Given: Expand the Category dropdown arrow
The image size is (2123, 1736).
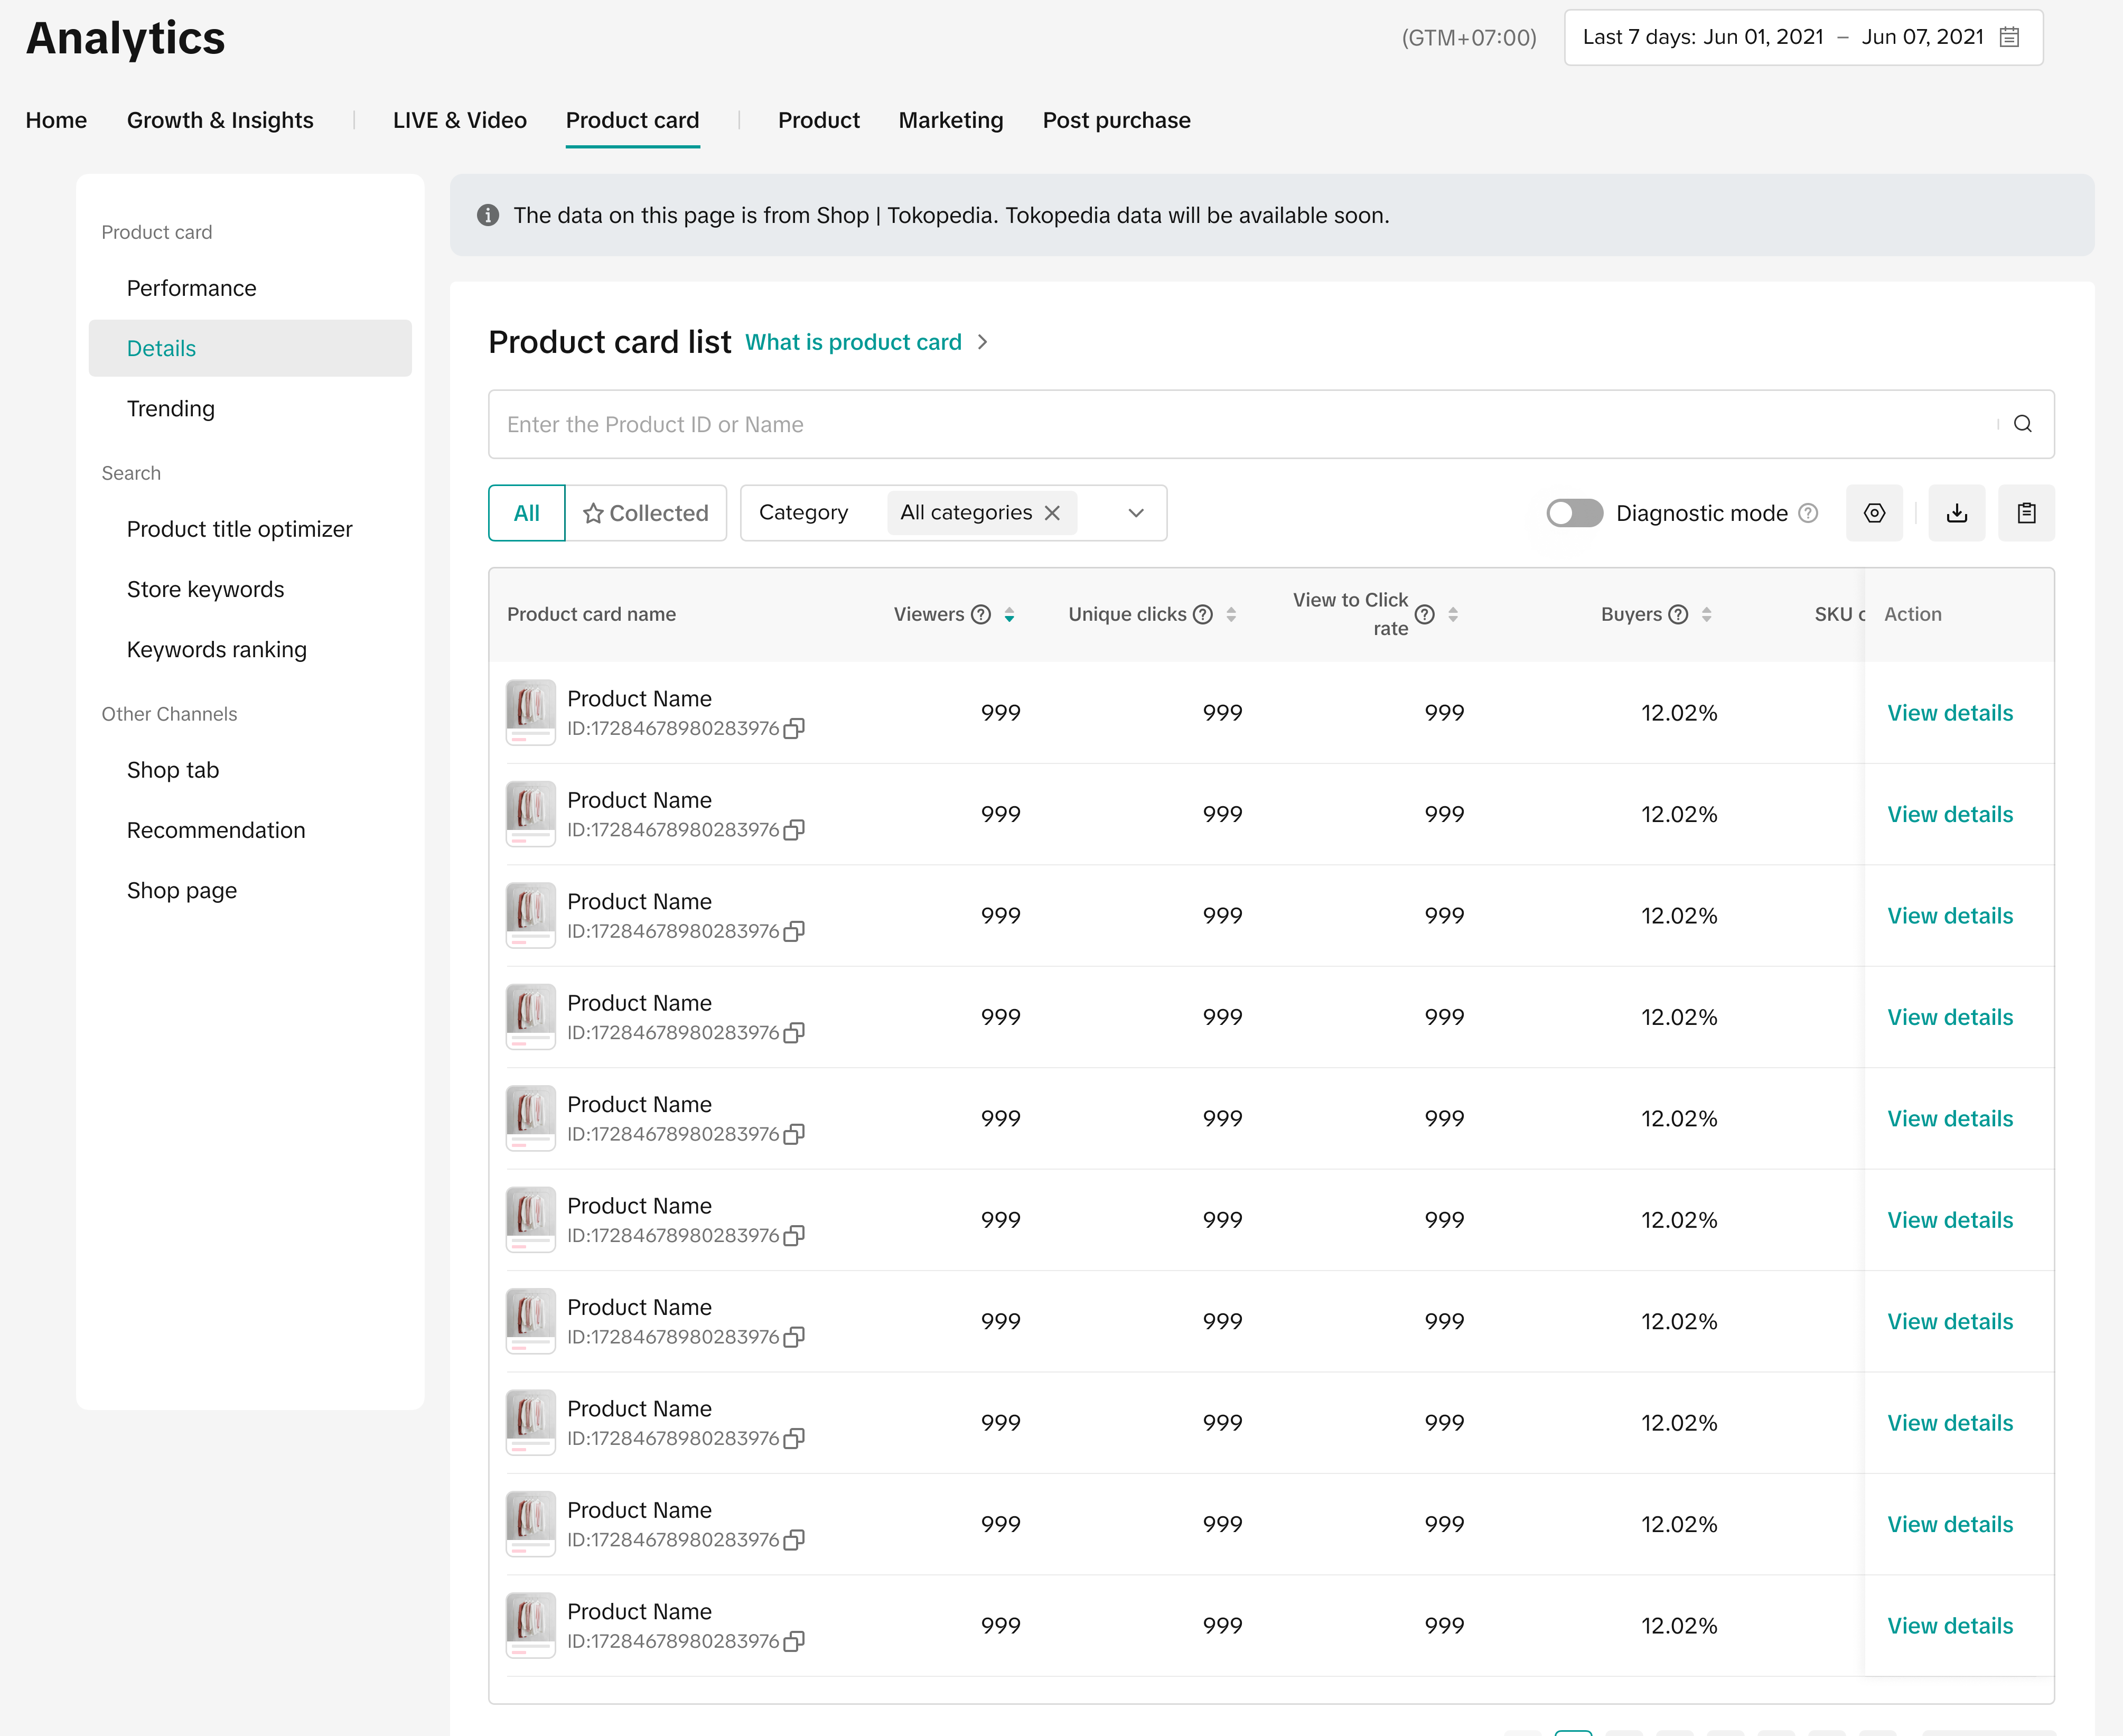Looking at the screenshot, I should click(1136, 513).
